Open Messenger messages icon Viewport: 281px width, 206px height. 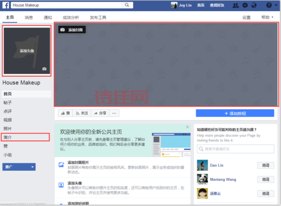pyautogui.click(x=245, y=5)
